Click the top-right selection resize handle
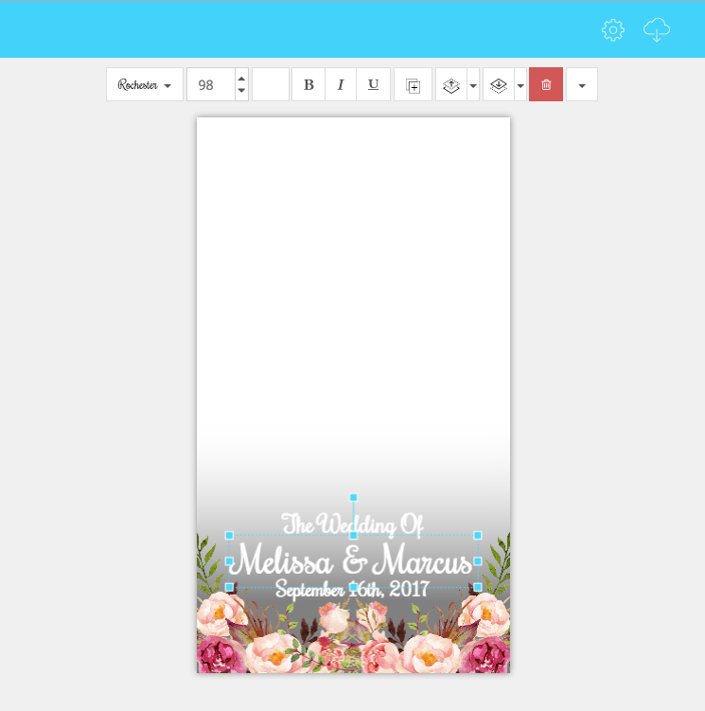The width and height of the screenshot is (705, 711). 477,536
